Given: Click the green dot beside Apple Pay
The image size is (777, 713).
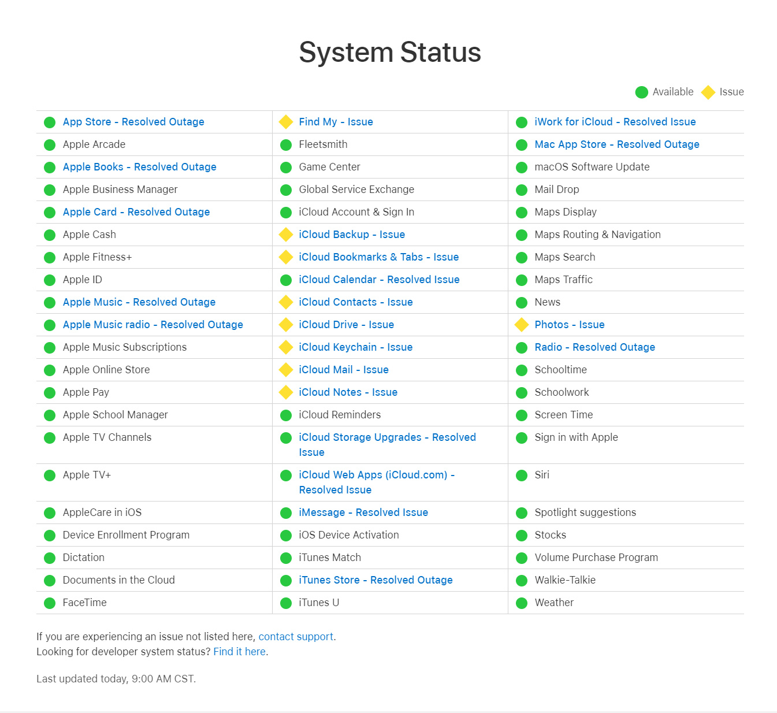Looking at the screenshot, I should [x=50, y=393].
